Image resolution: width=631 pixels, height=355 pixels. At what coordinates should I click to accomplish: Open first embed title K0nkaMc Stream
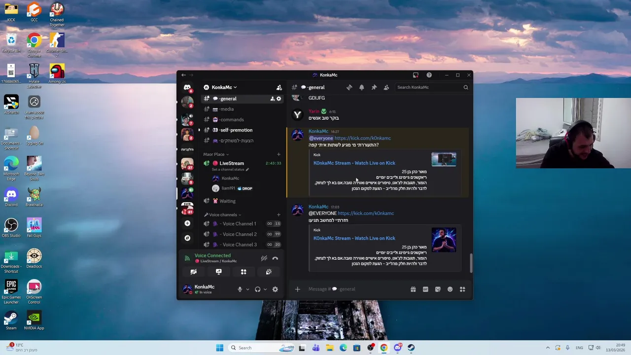pyautogui.click(x=354, y=163)
